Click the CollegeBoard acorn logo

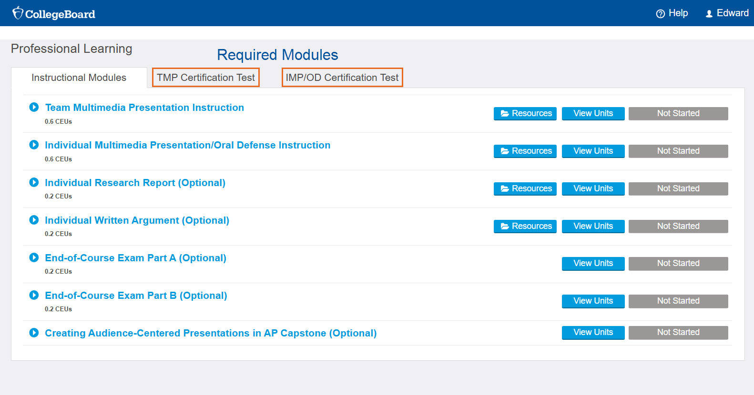point(18,13)
